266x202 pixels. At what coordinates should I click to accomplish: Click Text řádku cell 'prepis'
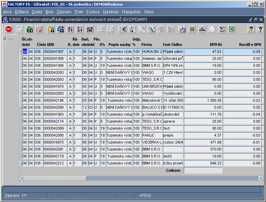click(x=173, y=135)
